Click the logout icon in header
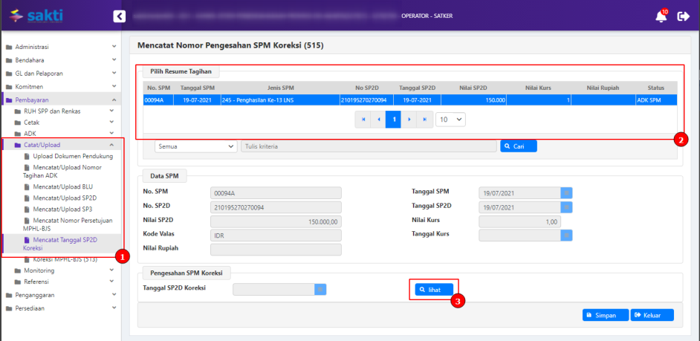Image resolution: width=700 pixels, height=341 pixels. tap(684, 16)
